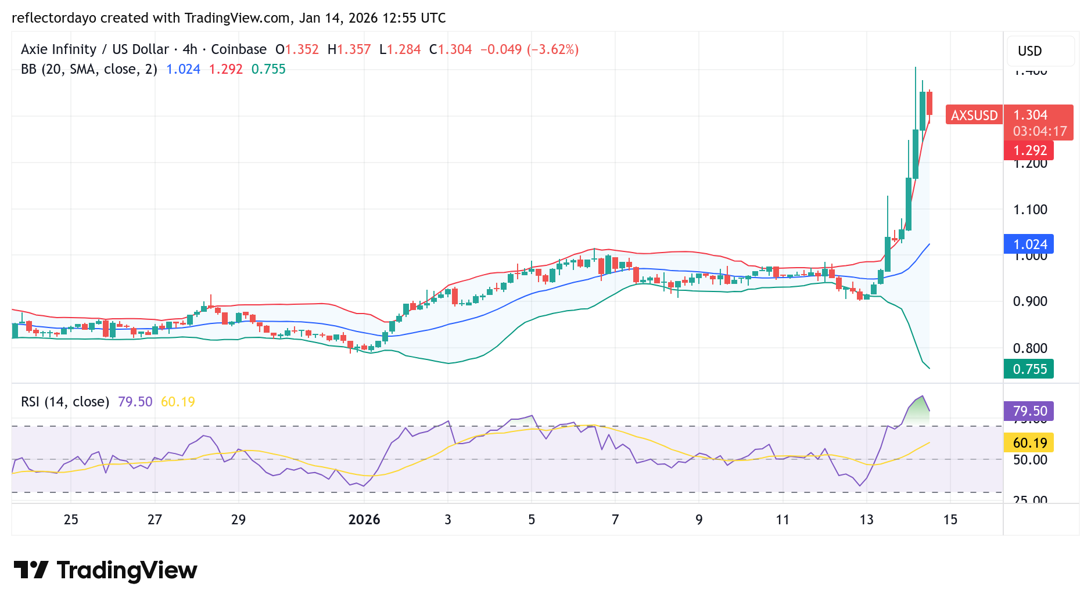The width and height of the screenshot is (1091, 605).
Task: Click the AXSUSD price label tag
Action: (x=974, y=115)
